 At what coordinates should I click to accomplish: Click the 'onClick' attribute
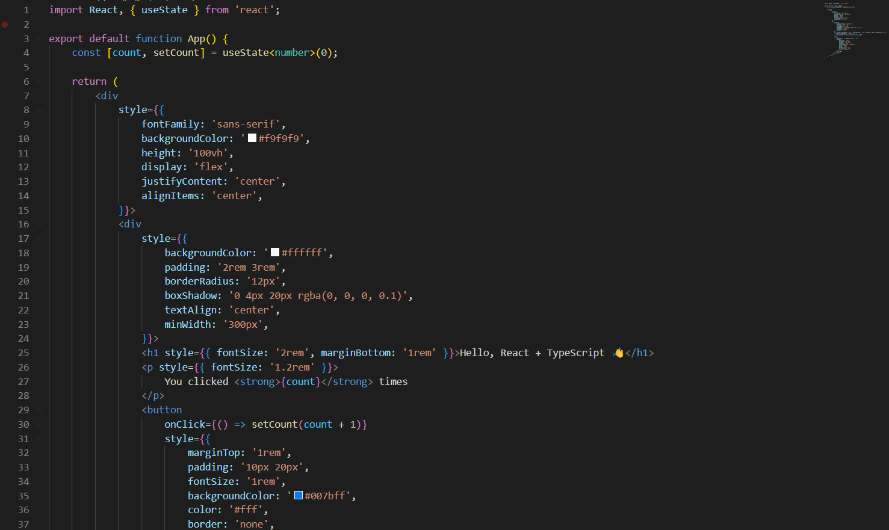tap(185, 425)
